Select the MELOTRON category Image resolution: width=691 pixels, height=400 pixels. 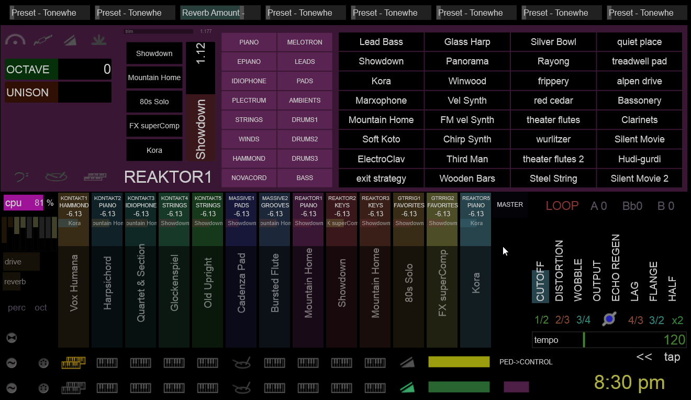pos(305,42)
